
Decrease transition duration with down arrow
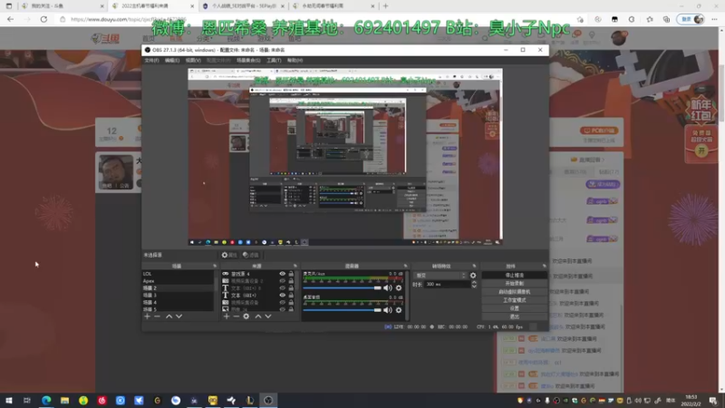(473, 287)
